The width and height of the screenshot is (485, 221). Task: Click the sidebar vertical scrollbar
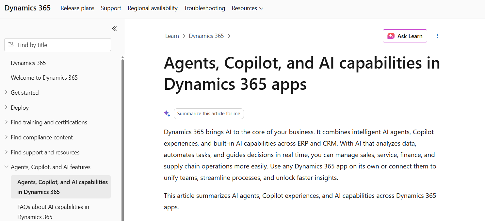point(122,140)
